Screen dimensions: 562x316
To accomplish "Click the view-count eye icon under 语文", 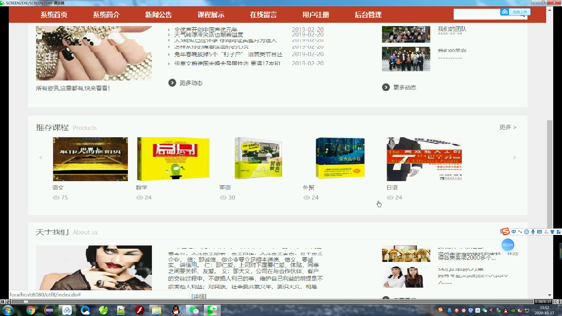I will 56,198.
